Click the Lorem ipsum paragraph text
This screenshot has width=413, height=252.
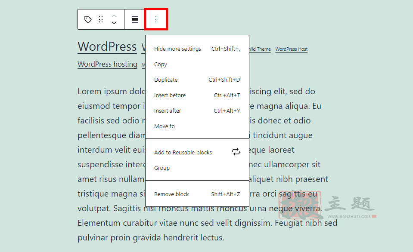[208, 164]
